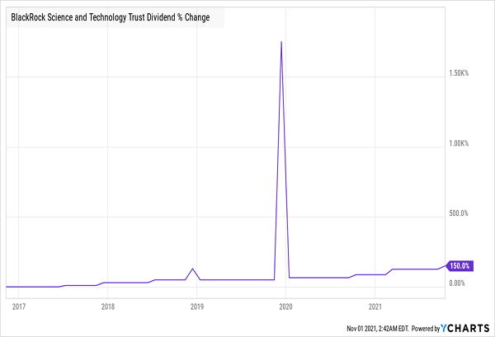The height and width of the screenshot is (337, 495).
Task: Click the chart title 'BlackRock Science and Technology Trust Dividend % Change'
Action: [111, 17]
